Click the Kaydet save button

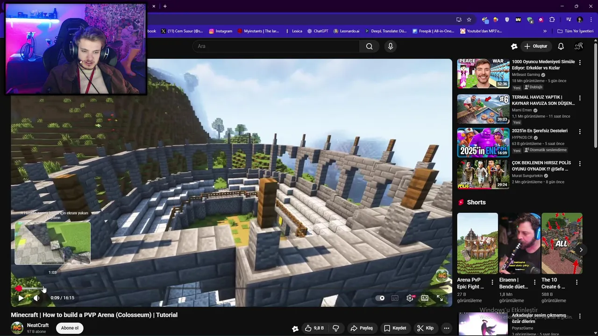pyautogui.click(x=395, y=328)
